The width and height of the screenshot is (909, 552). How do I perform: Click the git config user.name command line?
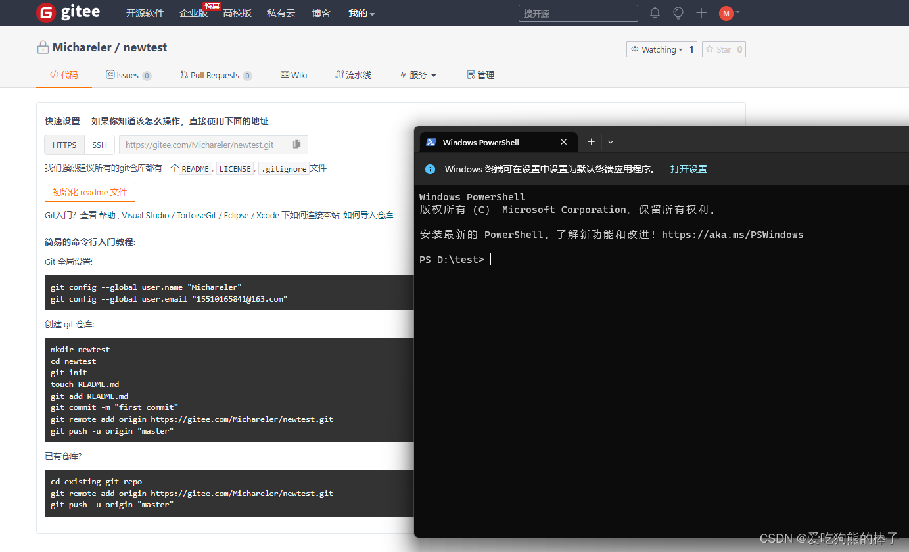pos(146,287)
